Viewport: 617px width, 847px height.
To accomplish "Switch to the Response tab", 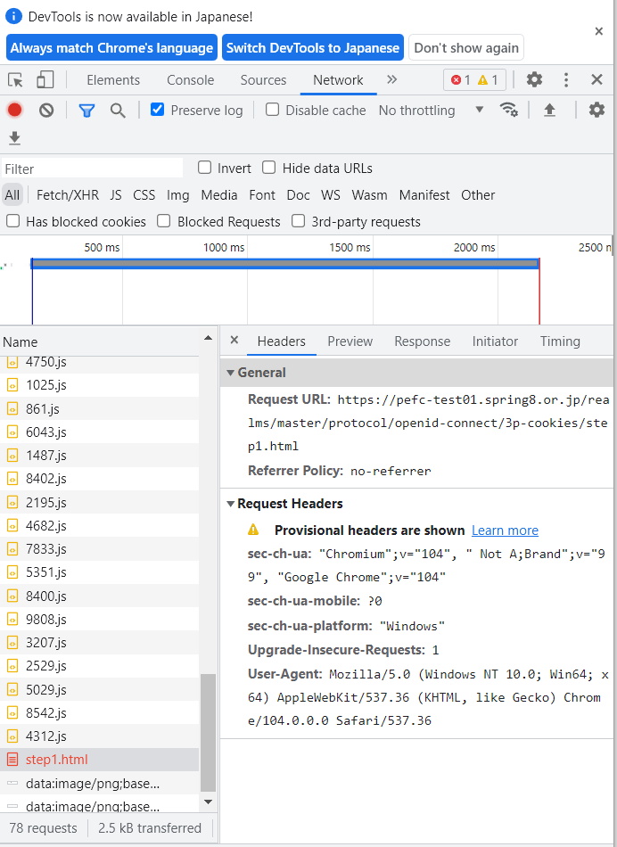I will click(x=421, y=341).
